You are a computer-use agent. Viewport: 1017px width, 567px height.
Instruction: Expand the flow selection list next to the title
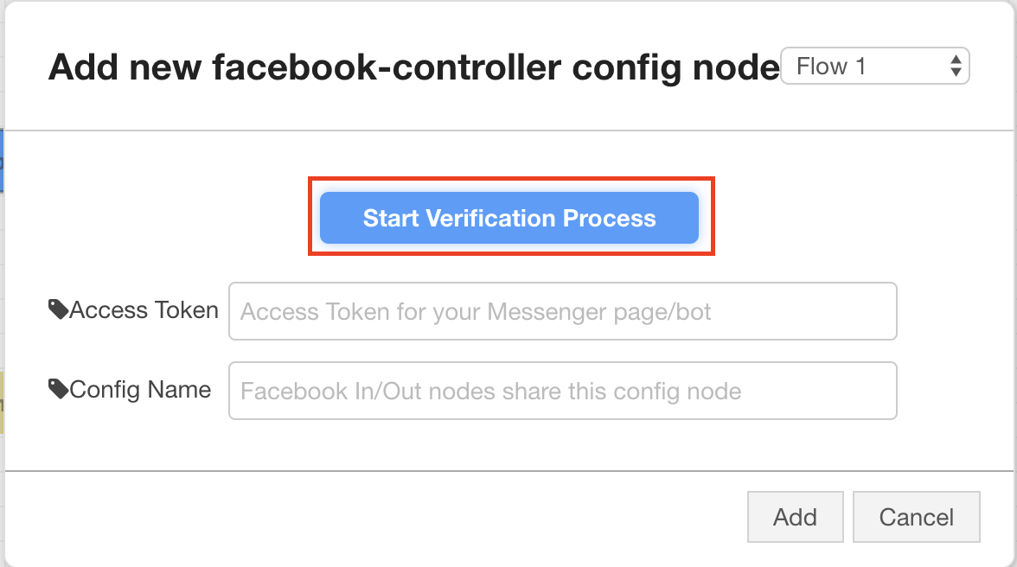tap(874, 66)
